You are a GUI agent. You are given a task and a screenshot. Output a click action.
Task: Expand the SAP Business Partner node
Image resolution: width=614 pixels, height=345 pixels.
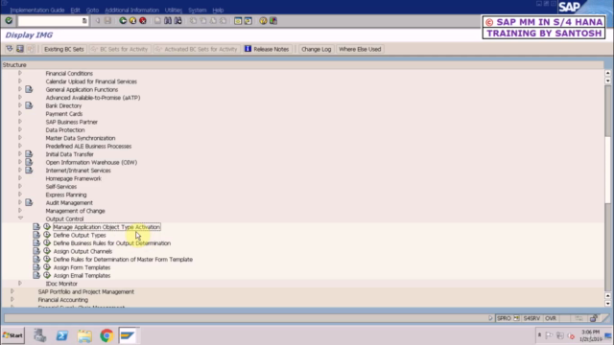click(x=20, y=122)
